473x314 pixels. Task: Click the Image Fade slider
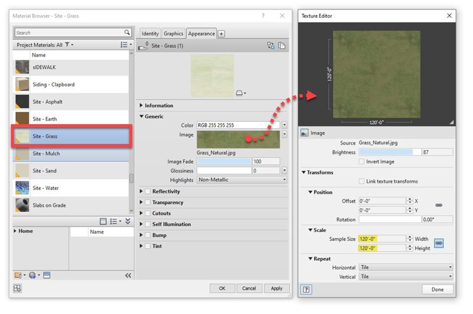[224, 161]
